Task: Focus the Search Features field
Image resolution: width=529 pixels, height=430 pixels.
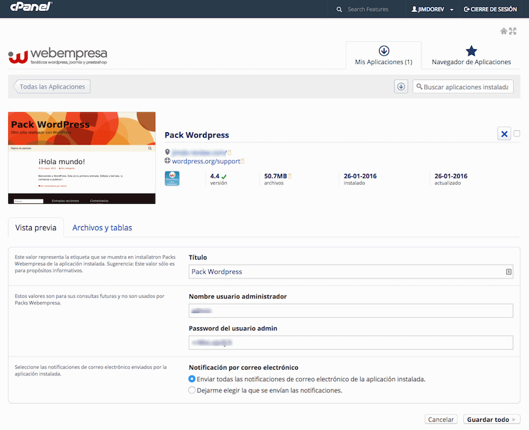Action: [368, 9]
